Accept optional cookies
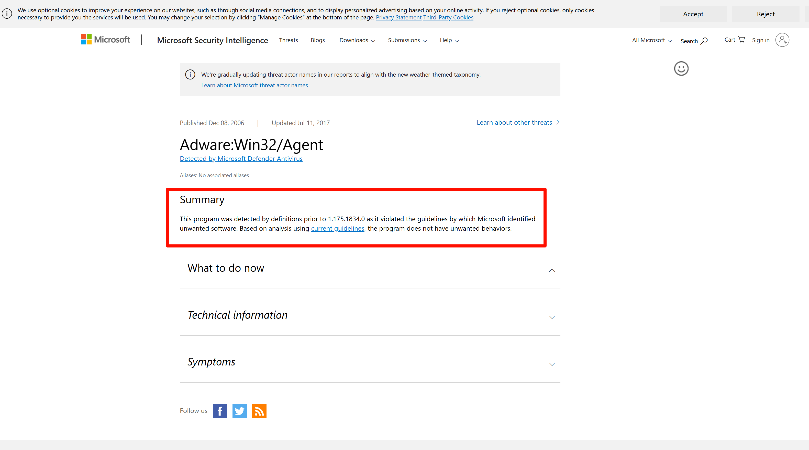 [693, 14]
